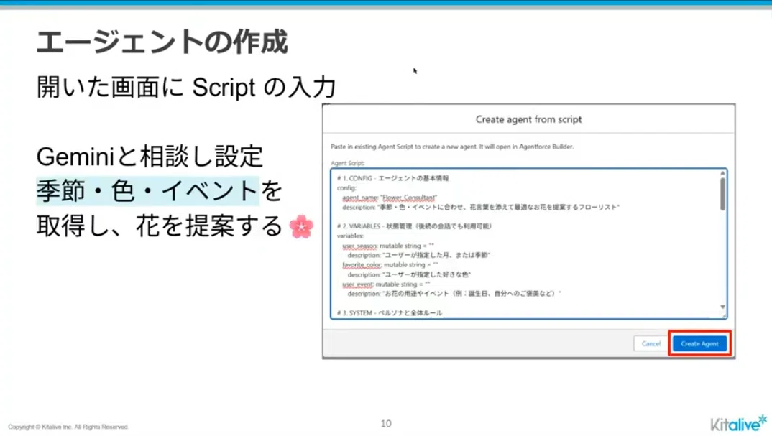Click the 'Agent Script:' field label
The image size is (772, 436).
pos(348,163)
